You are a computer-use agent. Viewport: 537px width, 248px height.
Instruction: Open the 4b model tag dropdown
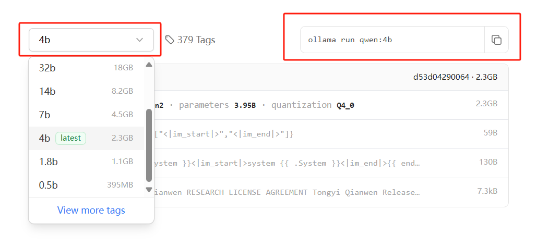point(91,40)
